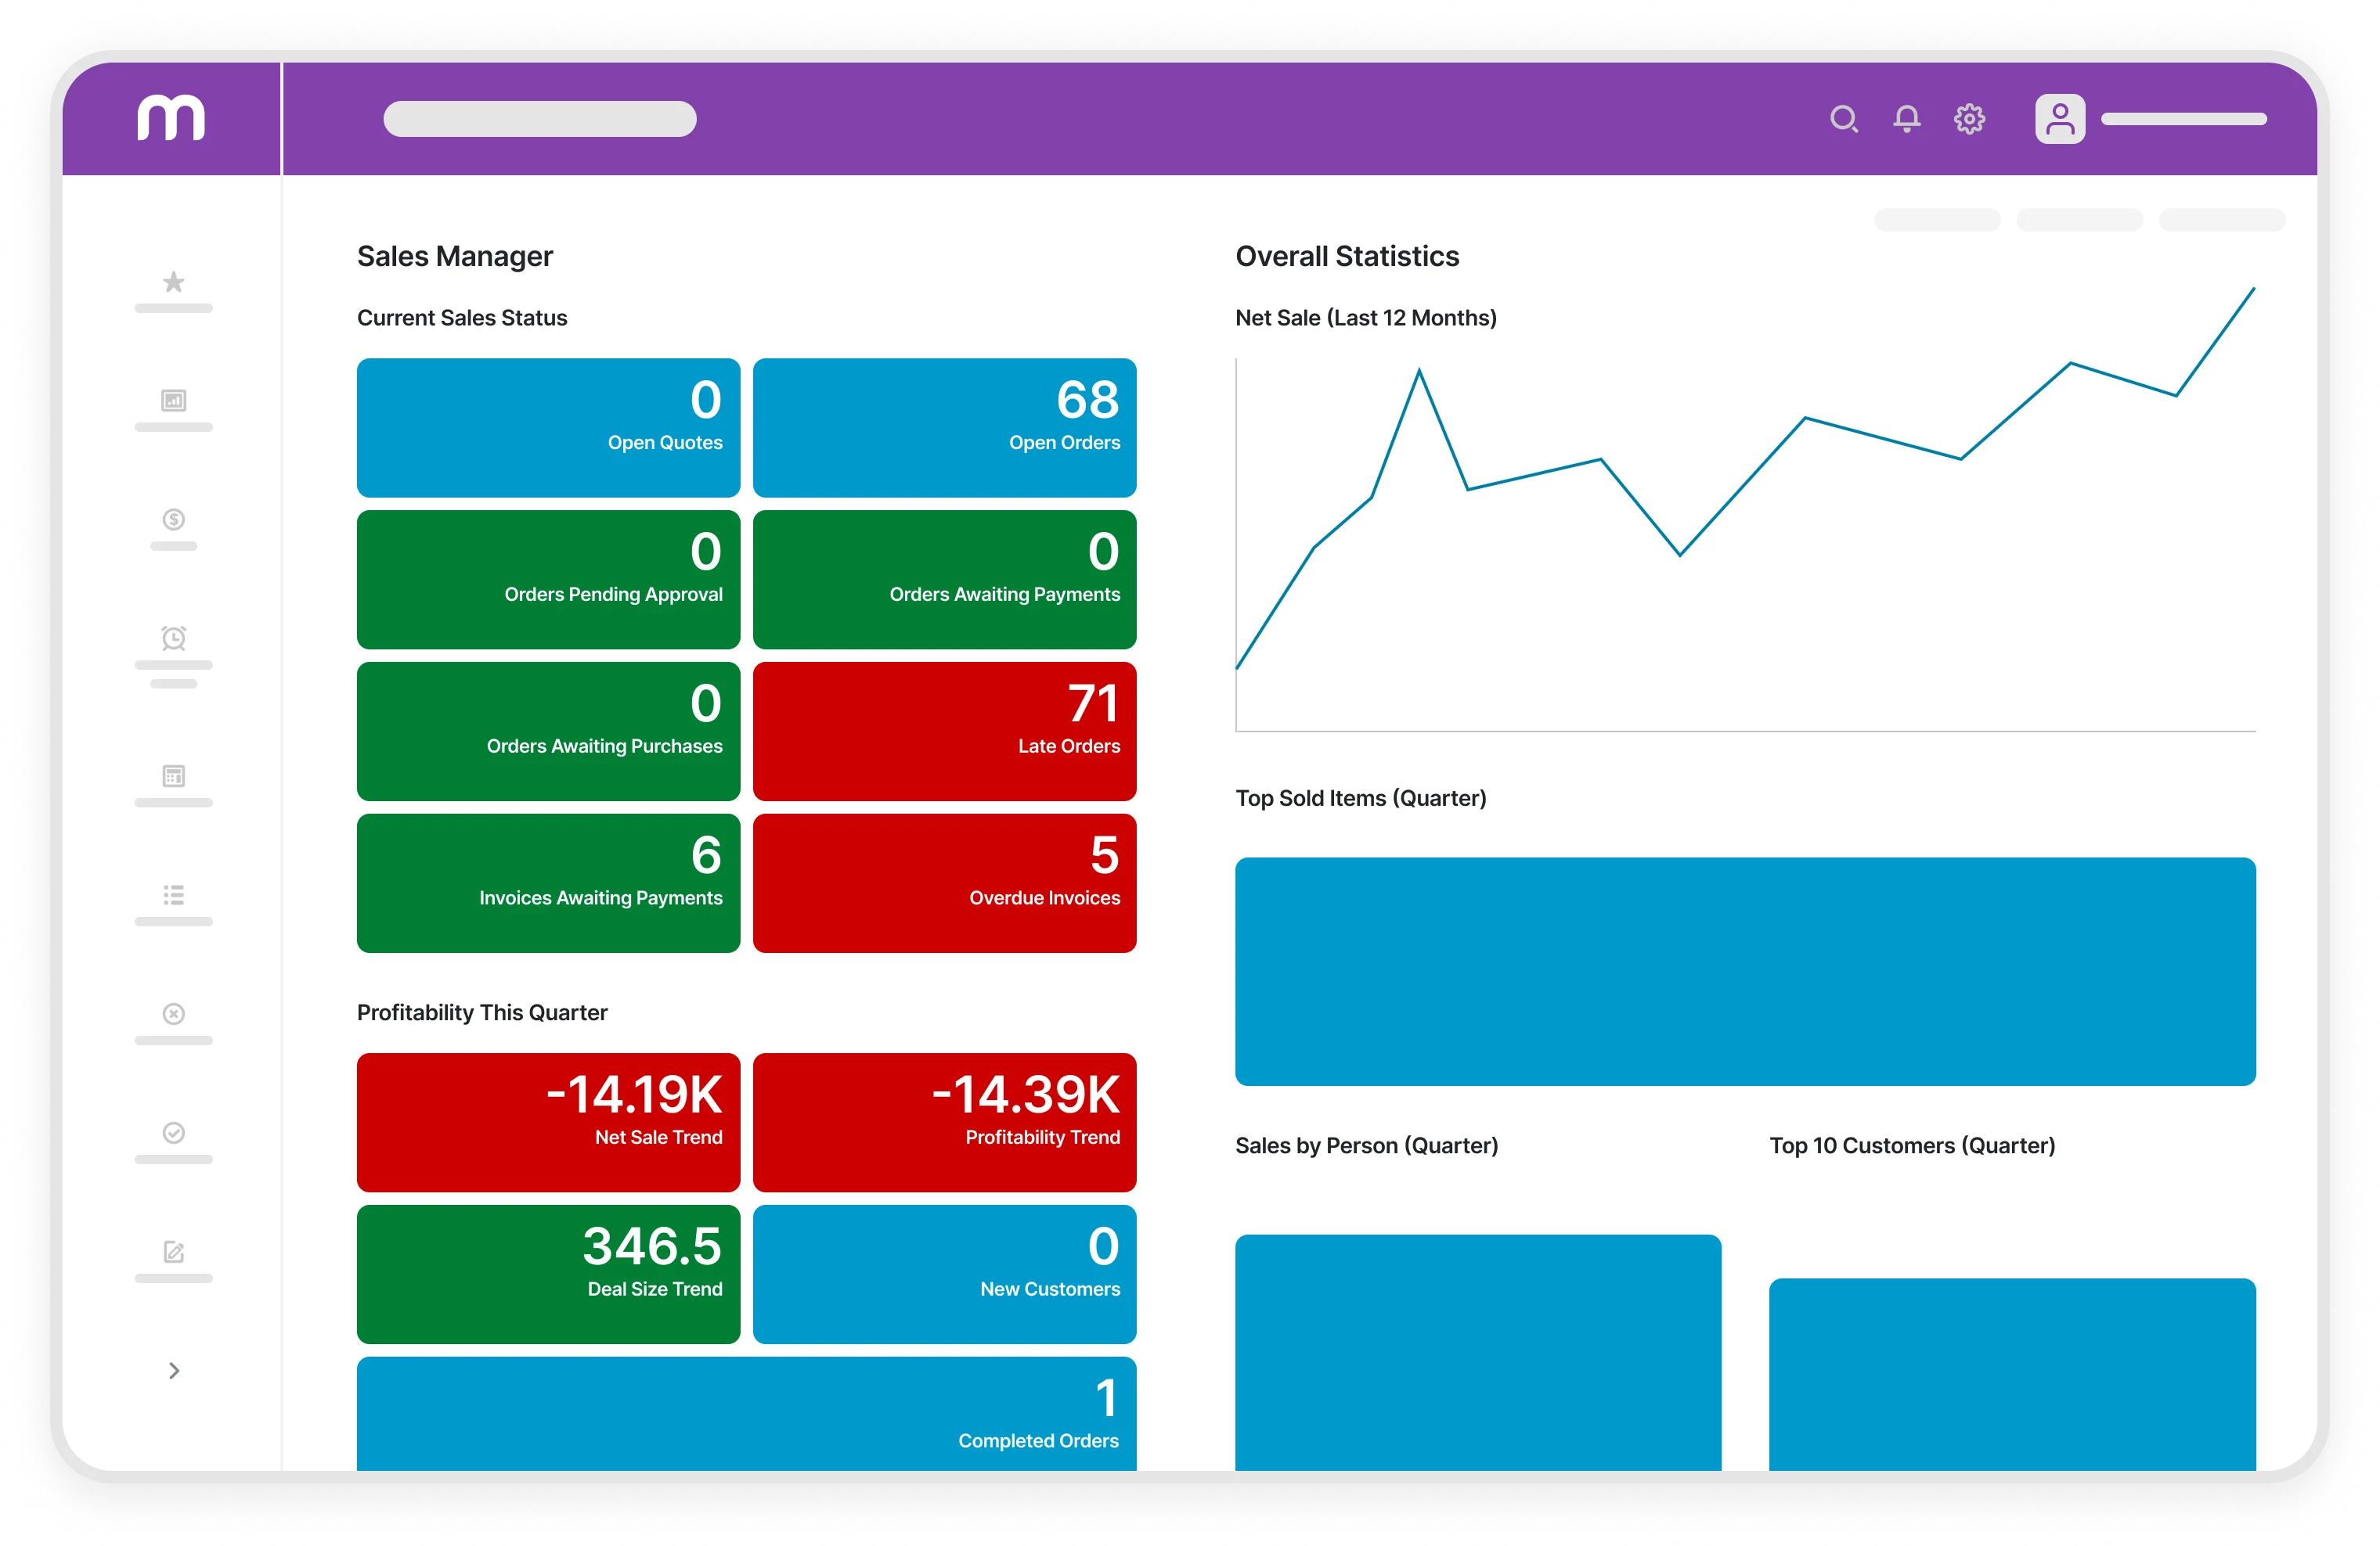2380x1546 pixels.
Task: Click 'Sales by Person (Quarter)' title
Action: pyautogui.click(x=1366, y=1145)
